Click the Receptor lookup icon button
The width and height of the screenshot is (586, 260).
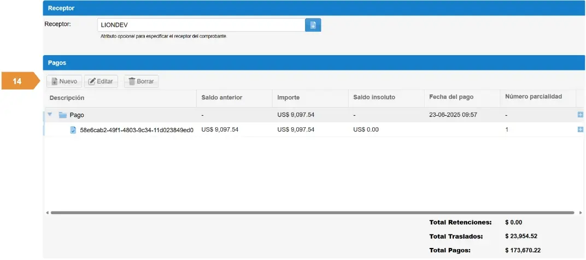pyautogui.click(x=313, y=25)
